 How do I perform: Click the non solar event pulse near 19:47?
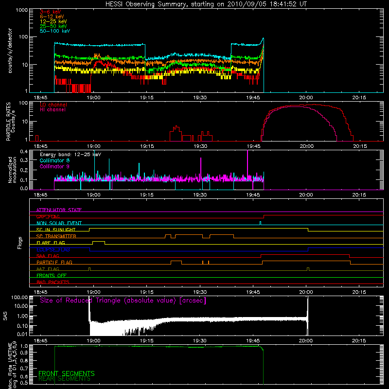point(260,223)
